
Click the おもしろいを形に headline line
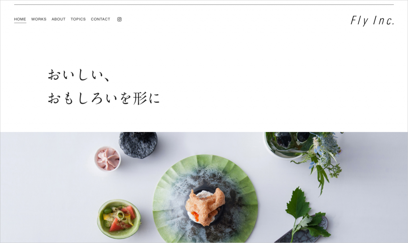104,98
